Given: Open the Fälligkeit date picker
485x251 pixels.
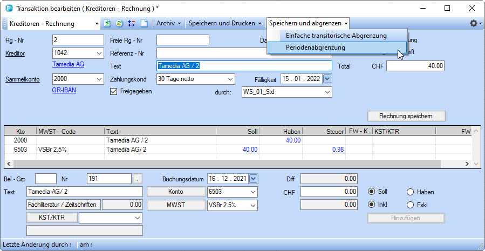Looking at the screenshot, I should 327,79.
